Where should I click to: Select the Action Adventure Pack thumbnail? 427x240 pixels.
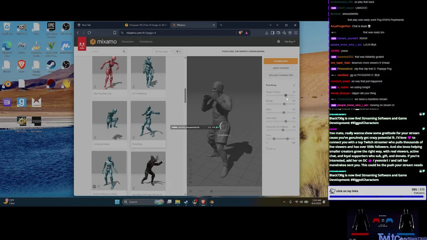point(109,171)
